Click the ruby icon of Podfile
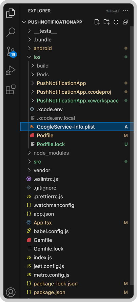137x302 pixels. coord(32,136)
